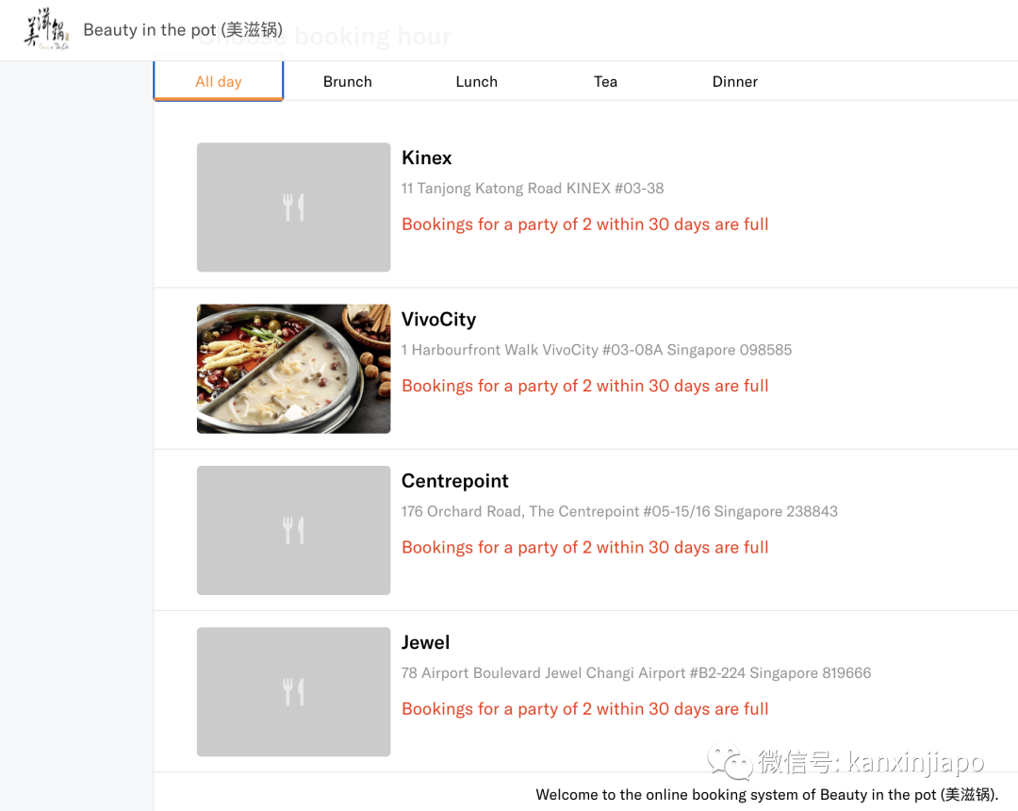Viewport: 1018px width, 811px height.
Task: Choose the Tea tab
Action: (605, 82)
